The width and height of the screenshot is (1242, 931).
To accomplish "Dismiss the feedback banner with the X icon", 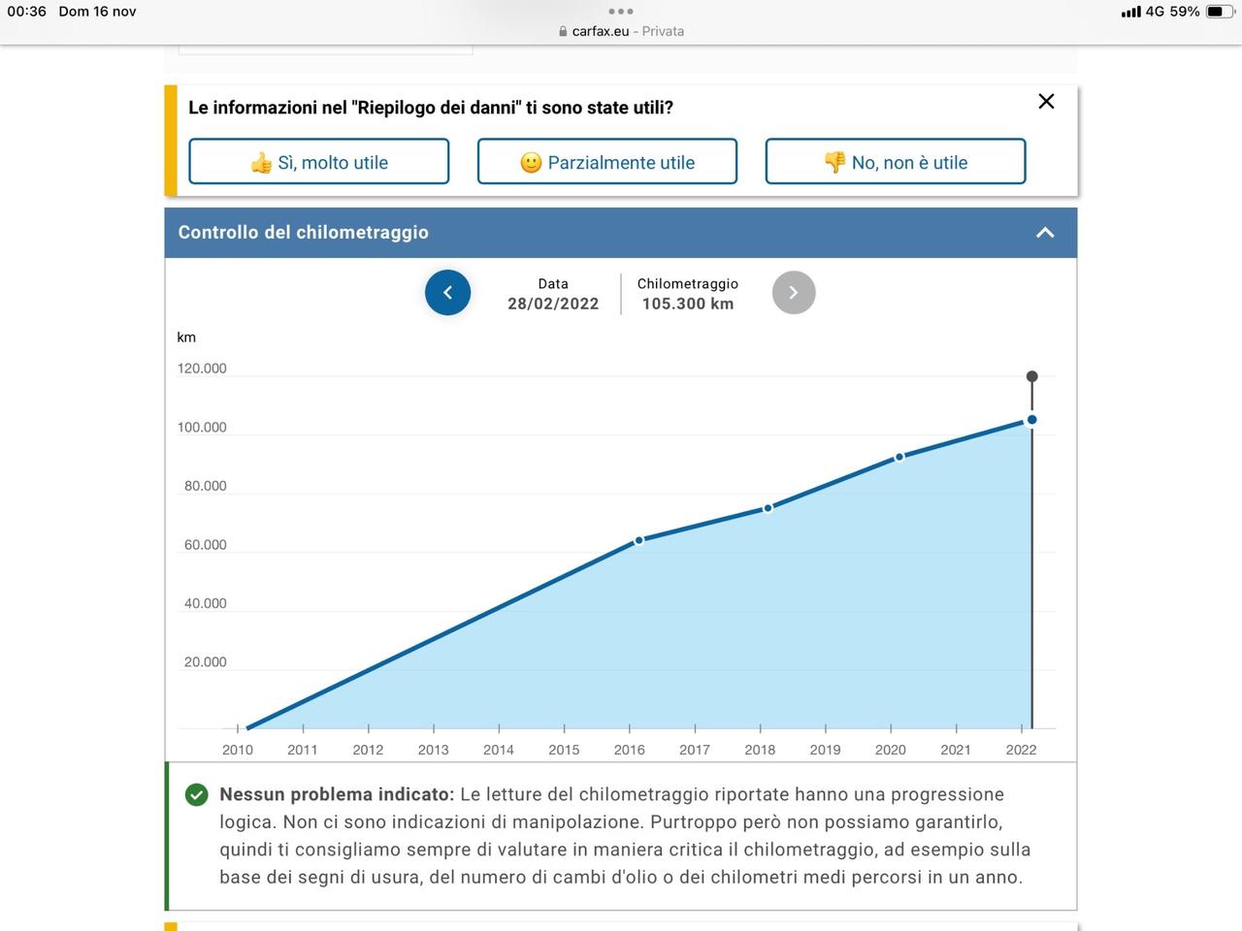I will [1046, 102].
